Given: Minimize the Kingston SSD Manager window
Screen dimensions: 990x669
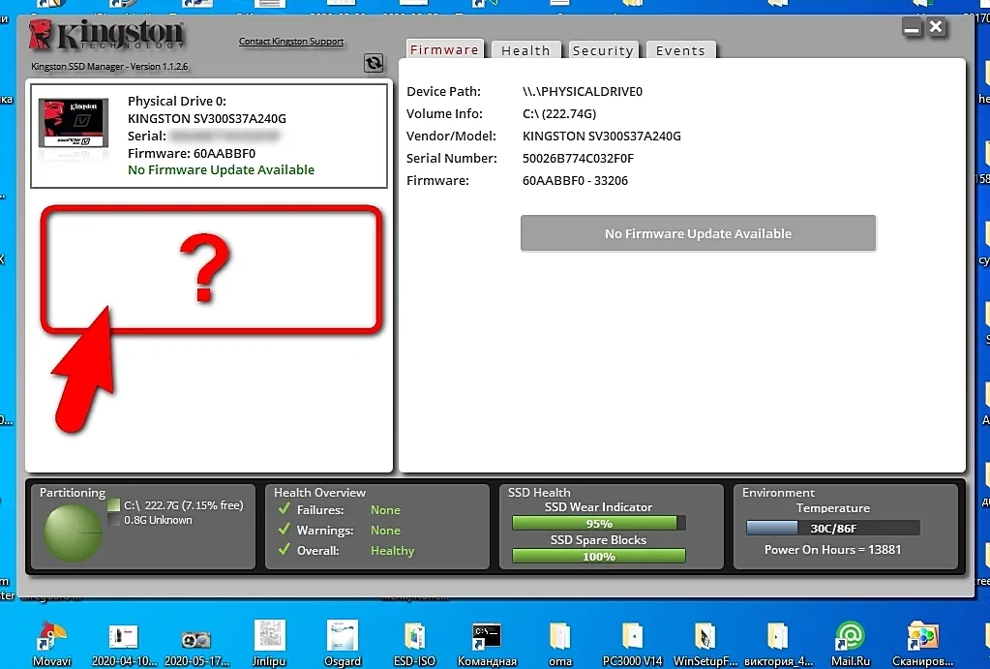Looking at the screenshot, I should coord(912,27).
